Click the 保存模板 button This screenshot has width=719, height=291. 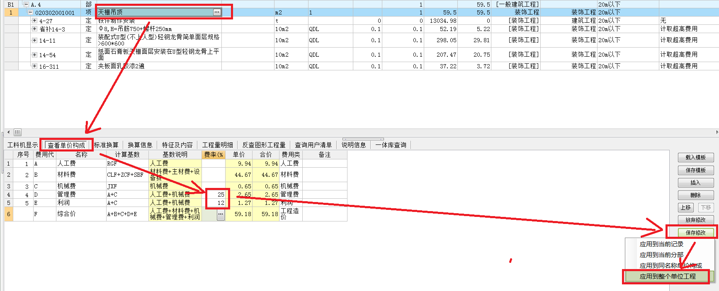[x=695, y=170]
